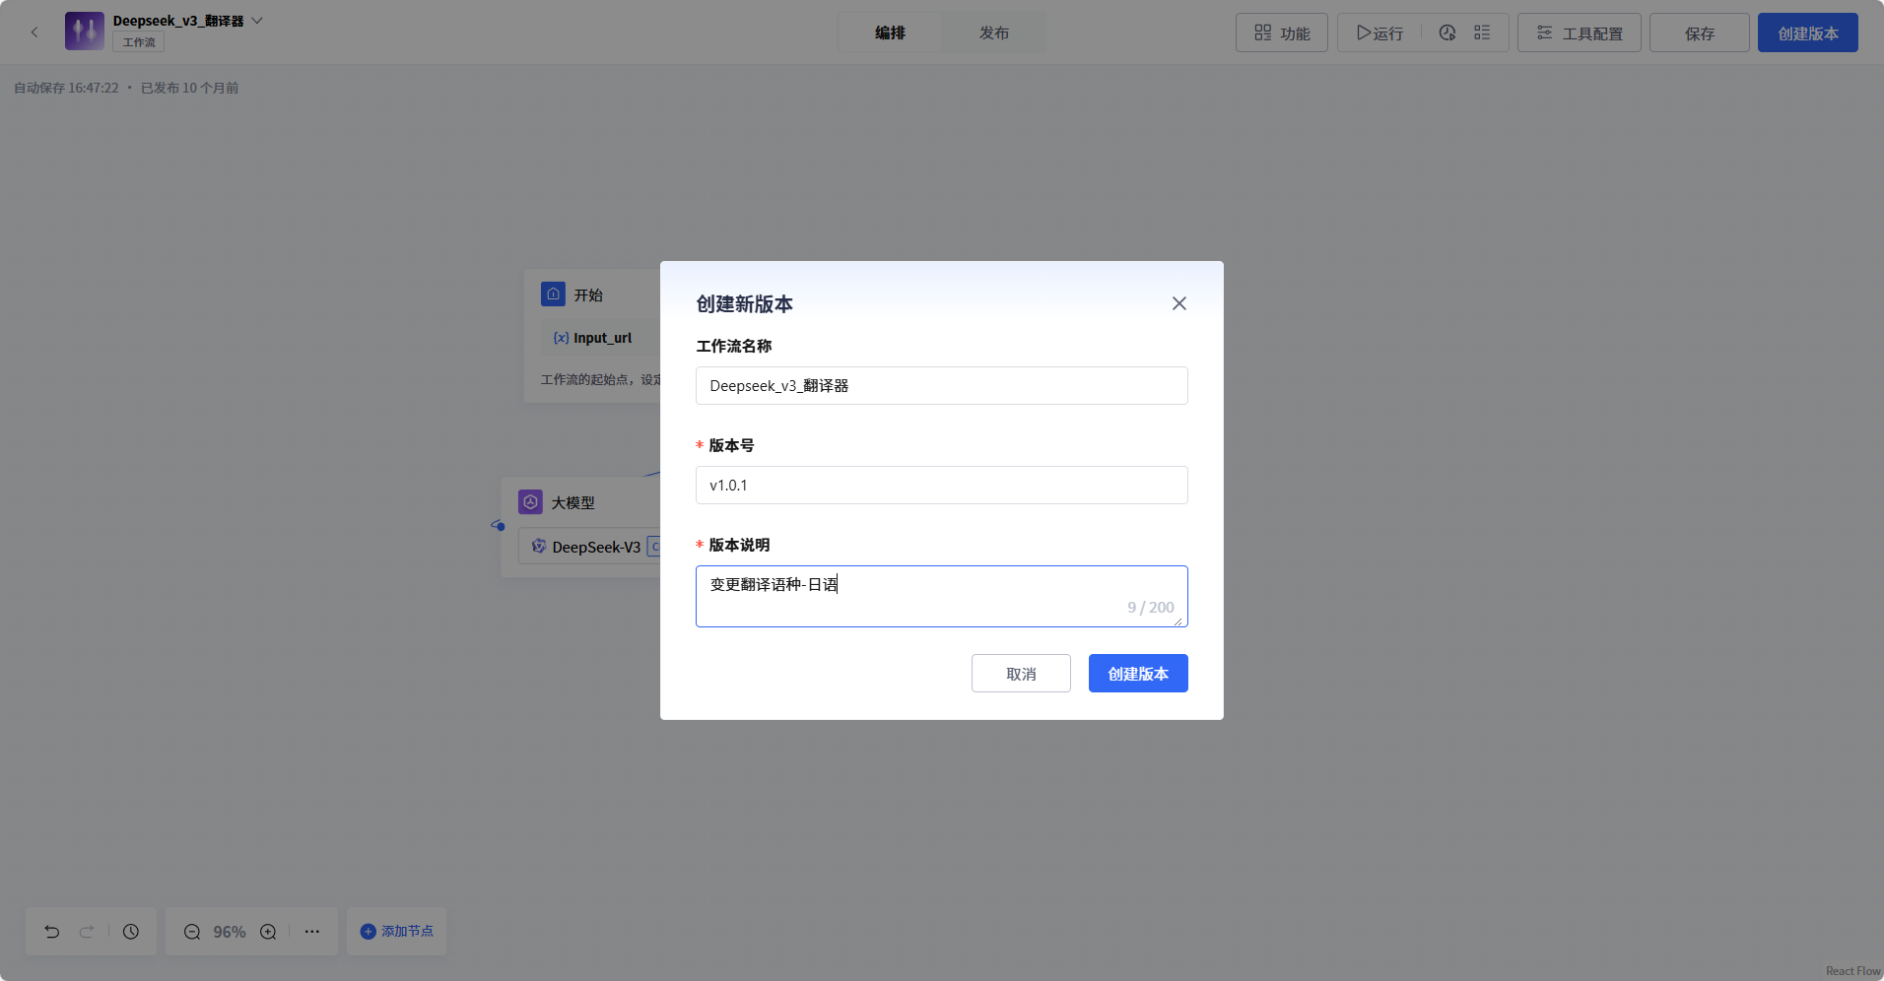1884x981 pixels.
Task: Click the 保存 save button
Action: point(1700,33)
